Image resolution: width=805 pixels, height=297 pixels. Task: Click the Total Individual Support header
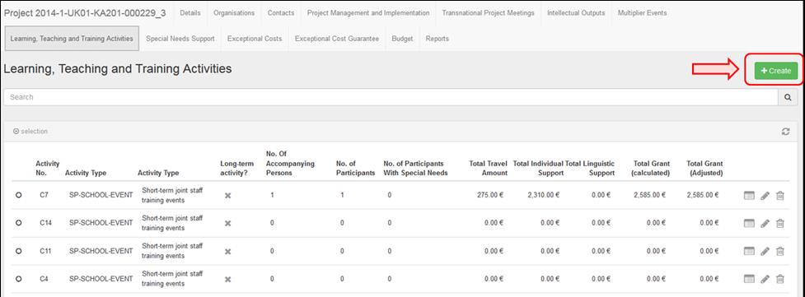[x=538, y=169]
